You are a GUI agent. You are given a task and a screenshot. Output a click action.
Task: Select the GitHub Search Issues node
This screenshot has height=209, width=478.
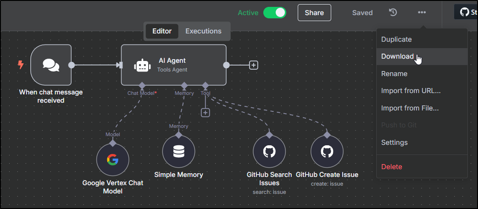coord(269,152)
